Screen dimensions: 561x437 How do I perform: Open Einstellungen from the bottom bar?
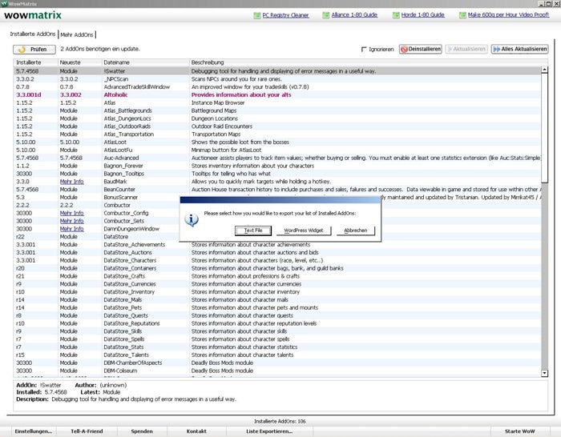click(33, 431)
